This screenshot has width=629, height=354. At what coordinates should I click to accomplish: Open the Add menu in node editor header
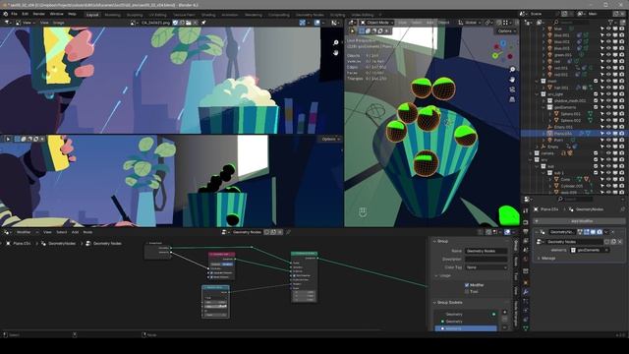pyautogui.click(x=75, y=232)
